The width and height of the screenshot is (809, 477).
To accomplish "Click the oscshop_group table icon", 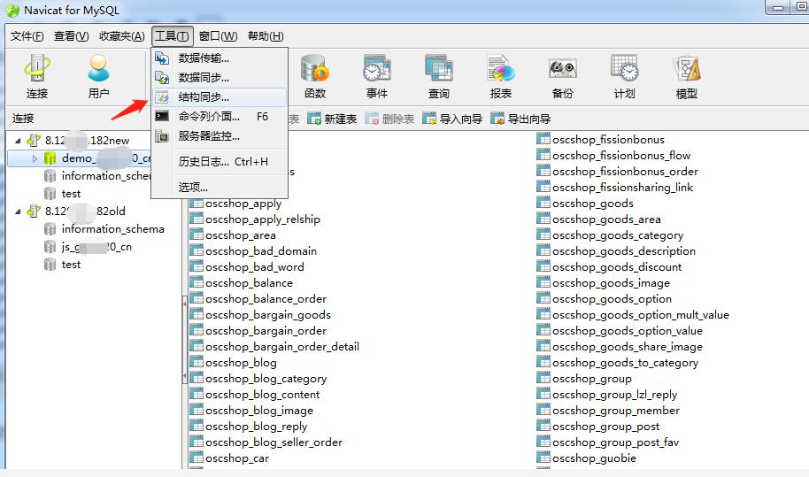I will [543, 379].
